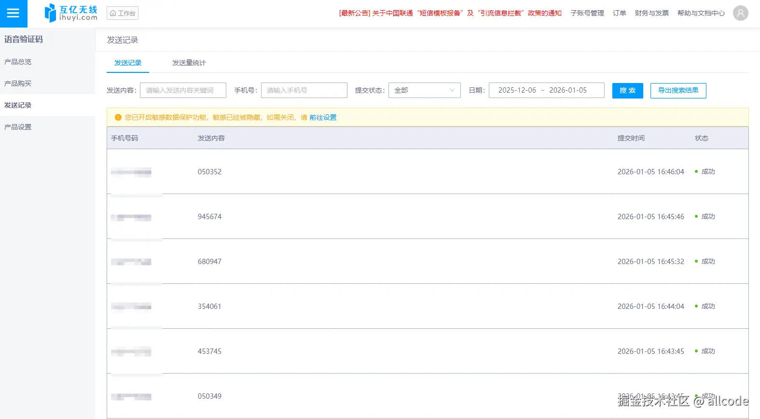760x419 pixels.
Task: Click blurred phone number in 680947 row
Action: [x=131, y=262]
